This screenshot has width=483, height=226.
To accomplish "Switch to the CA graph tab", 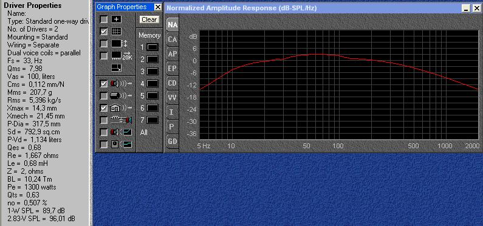I will [x=173, y=39].
